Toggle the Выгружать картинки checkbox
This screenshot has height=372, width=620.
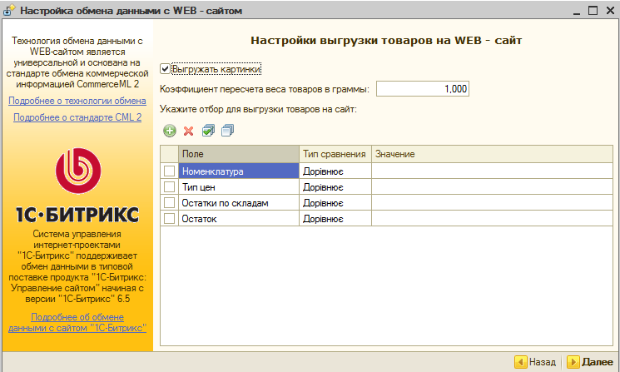[x=166, y=69]
